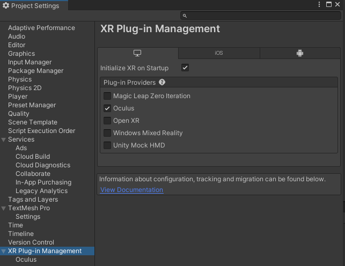The image size is (345, 266).
Task: Click the Plug-in Providers header label
Action: [x=129, y=83]
